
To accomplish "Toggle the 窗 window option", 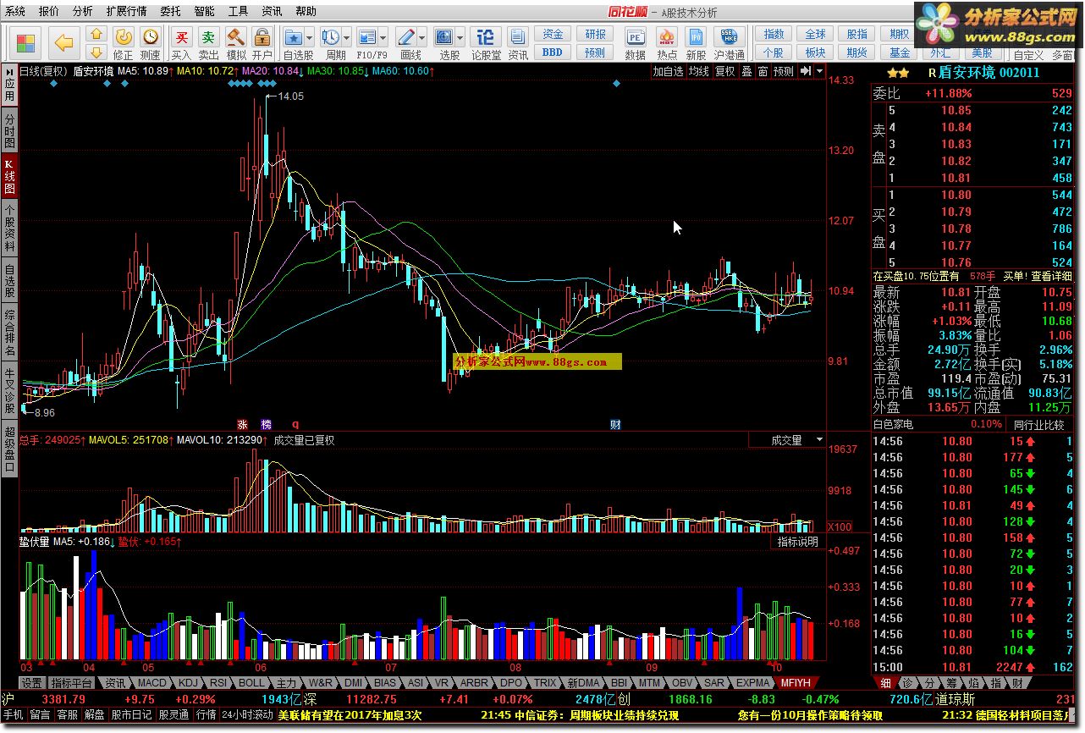I will coord(763,71).
